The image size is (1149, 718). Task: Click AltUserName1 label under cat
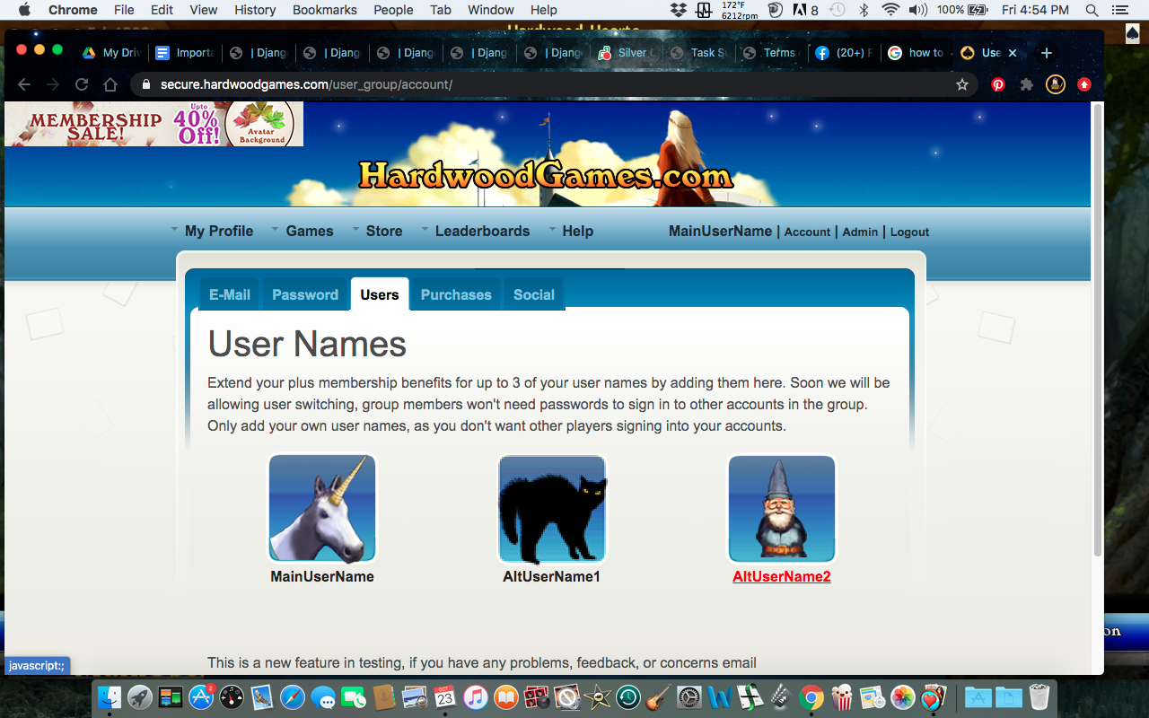(x=552, y=576)
